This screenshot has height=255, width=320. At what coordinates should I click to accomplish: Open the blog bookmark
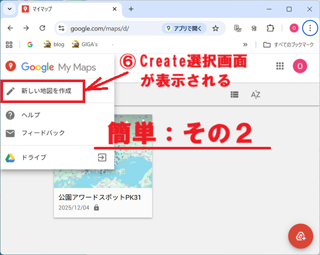54,44
